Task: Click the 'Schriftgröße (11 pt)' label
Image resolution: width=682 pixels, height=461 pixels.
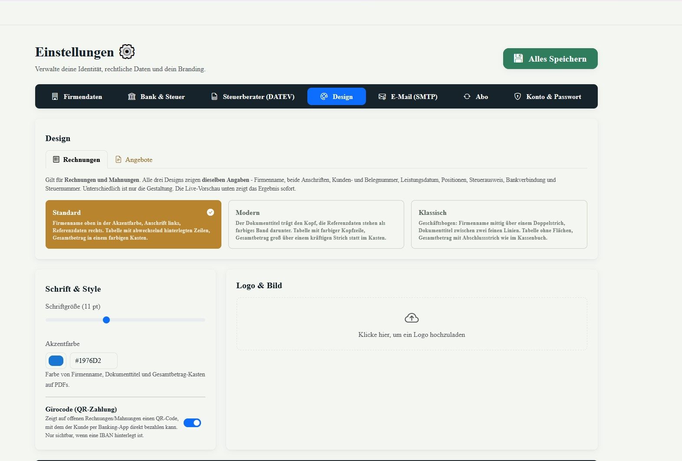Action: click(x=73, y=306)
